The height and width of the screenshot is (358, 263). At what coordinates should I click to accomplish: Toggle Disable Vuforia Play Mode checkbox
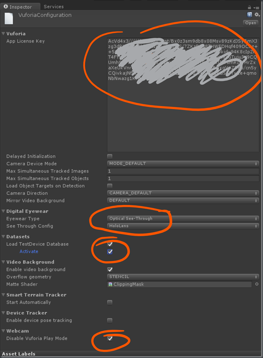pyautogui.click(x=110, y=339)
